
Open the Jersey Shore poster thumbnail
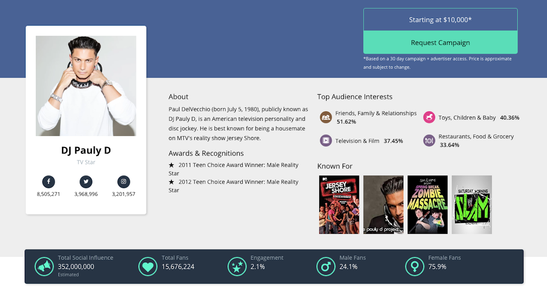click(339, 205)
